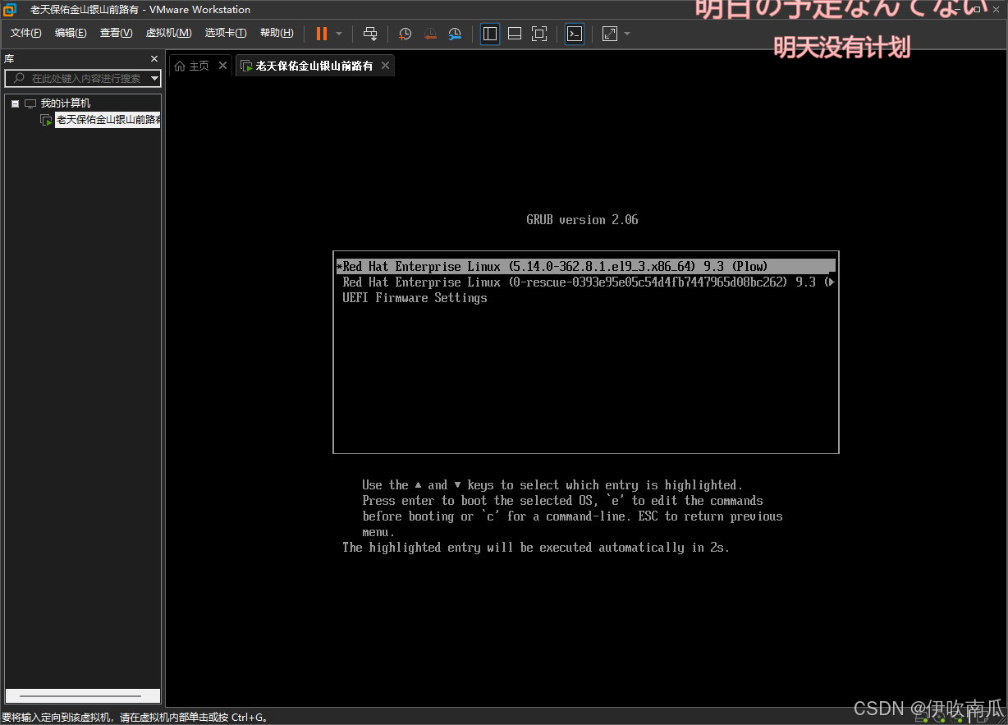Click the home icon on the 主页 tab
The image size is (1008, 725).
click(180, 66)
